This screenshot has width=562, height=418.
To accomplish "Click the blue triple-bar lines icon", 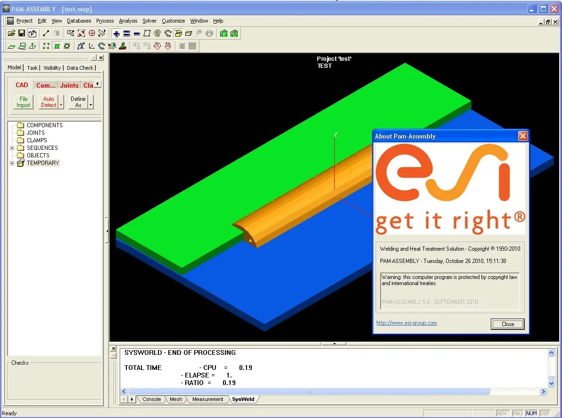I will (126, 33).
